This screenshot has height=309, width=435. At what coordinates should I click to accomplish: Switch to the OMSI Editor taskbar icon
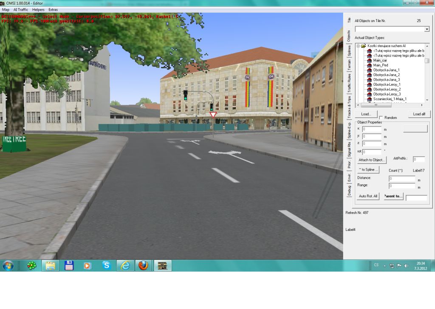pyautogui.click(x=162, y=266)
